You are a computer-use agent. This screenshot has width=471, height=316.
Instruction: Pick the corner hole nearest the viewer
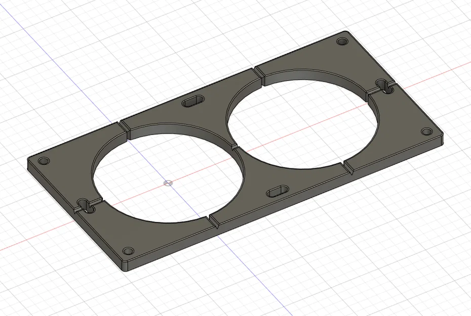pyautogui.click(x=128, y=250)
